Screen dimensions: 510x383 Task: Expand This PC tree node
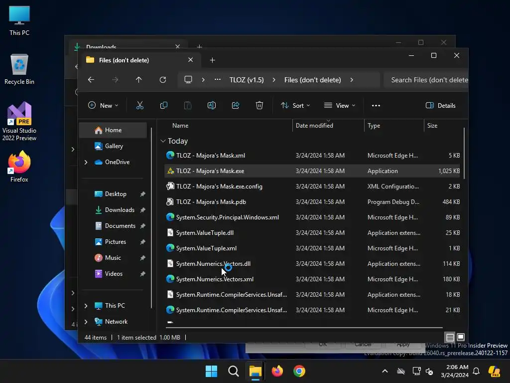pos(86,306)
